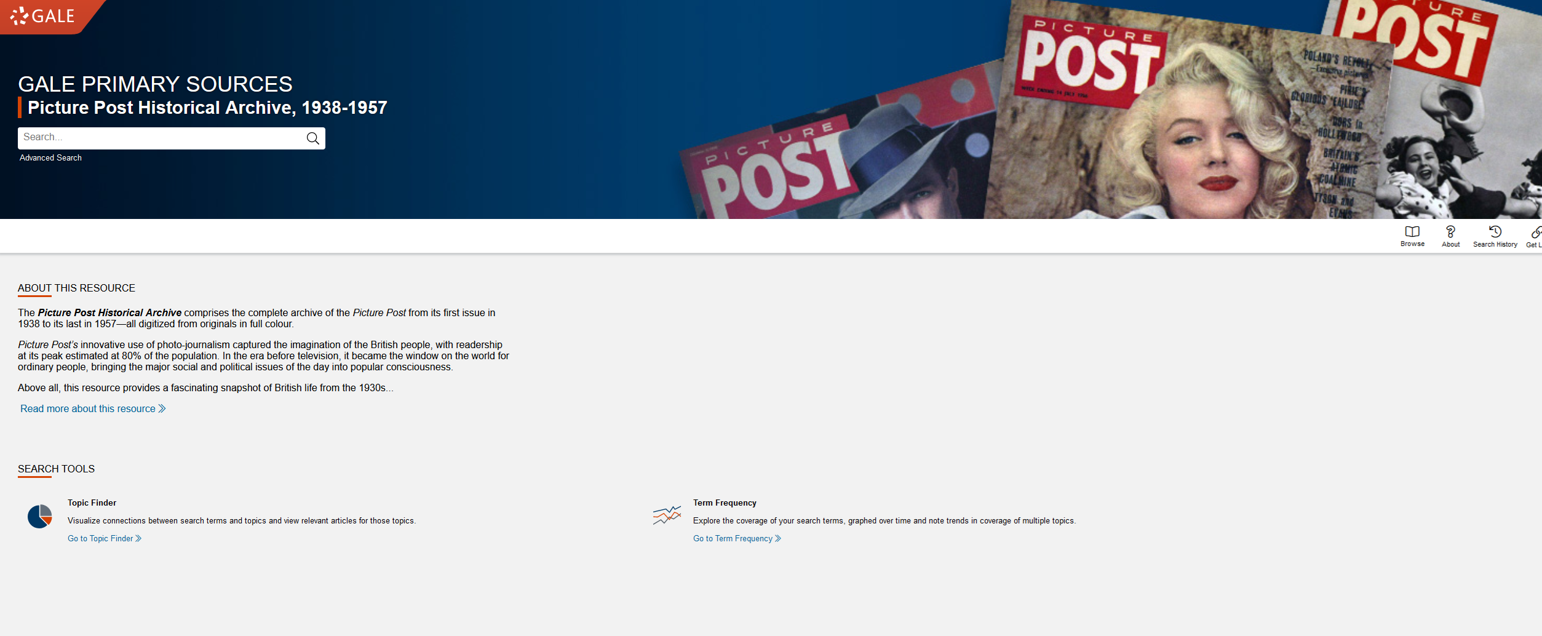This screenshot has width=1542, height=636.
Task: Open Advanced Search
Action: point(50,158)
